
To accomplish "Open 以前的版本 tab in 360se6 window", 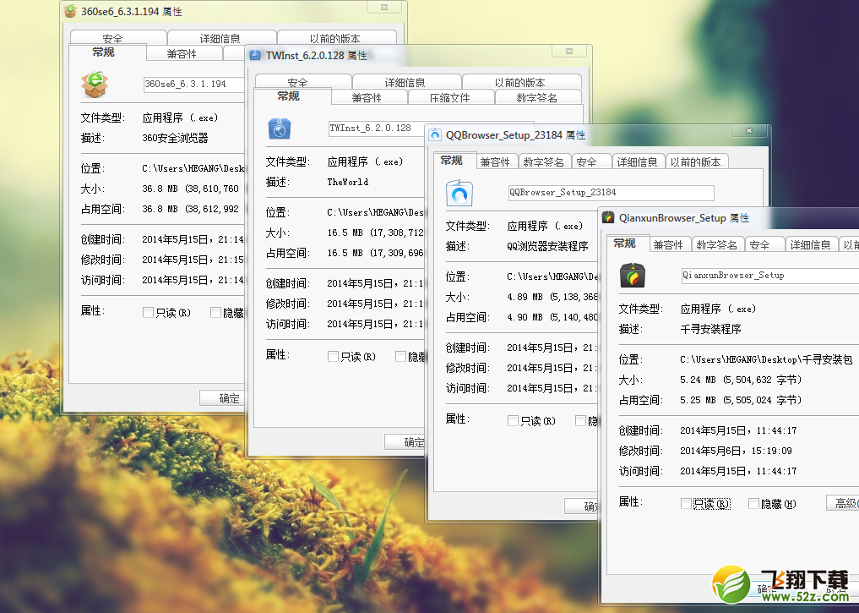I will (337, 37).
